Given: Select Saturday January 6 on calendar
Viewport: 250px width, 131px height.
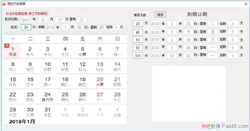Looking at the screenshot, I should tap(100, 51).
